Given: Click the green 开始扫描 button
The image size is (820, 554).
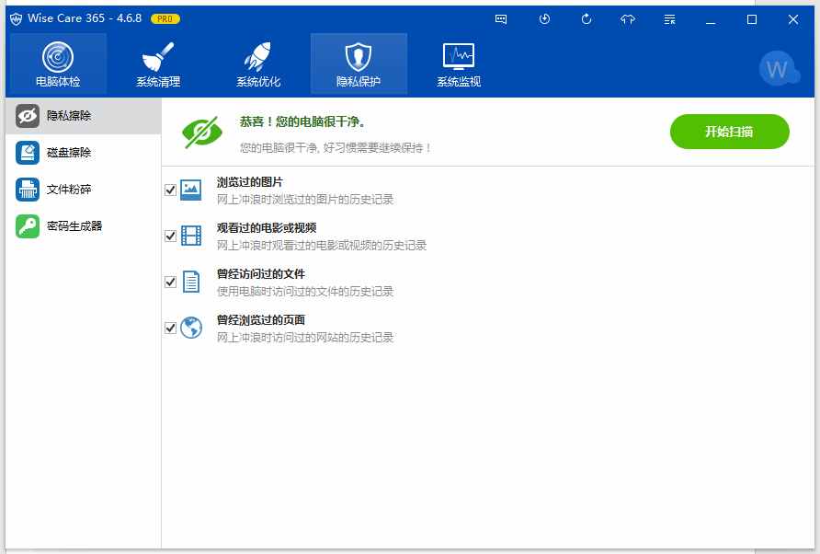Looking at the screenshot, I should coord(729,132).
